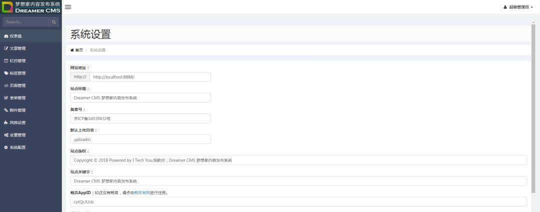Click the 系统设置 page heading

[90, 35]
